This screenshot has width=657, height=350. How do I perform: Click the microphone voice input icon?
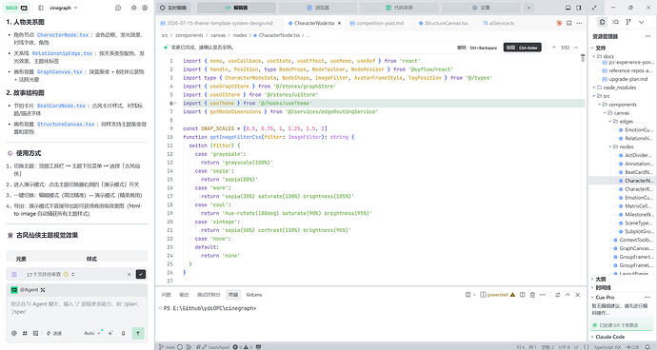pyautogui.click(x=123, y=333)
